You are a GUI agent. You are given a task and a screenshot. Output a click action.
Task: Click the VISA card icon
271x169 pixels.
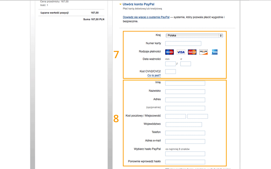(181, 52)
